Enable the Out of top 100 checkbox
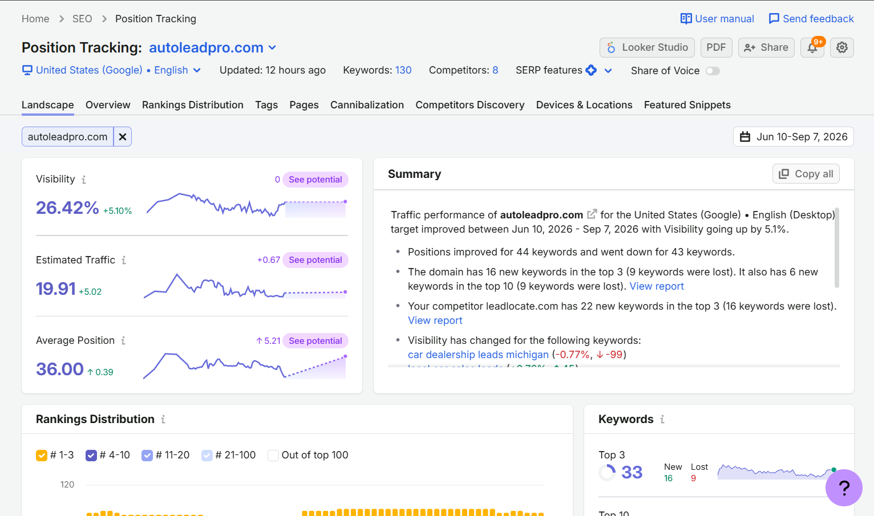The image size is (874, 516). coord(273,456)
